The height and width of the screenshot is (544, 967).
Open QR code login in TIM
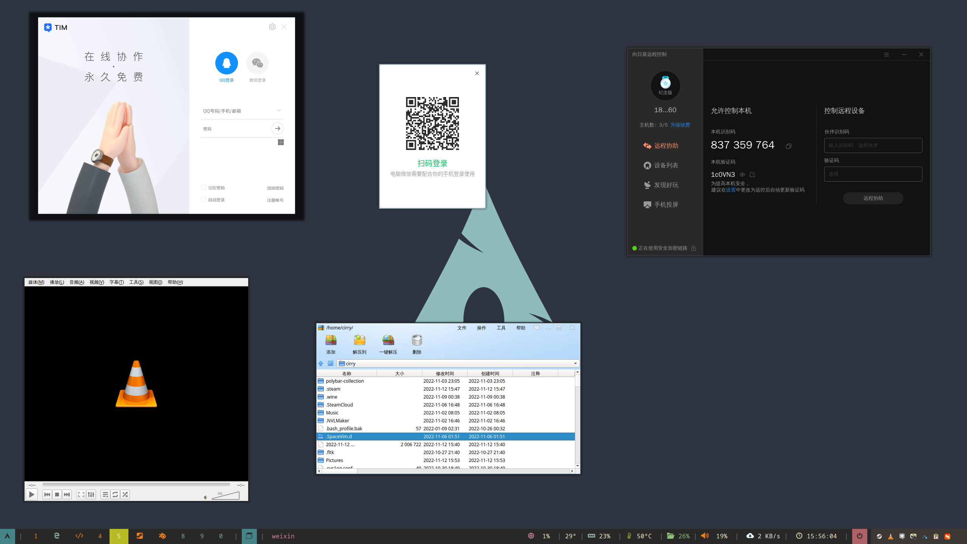click(x=281, y=142)
